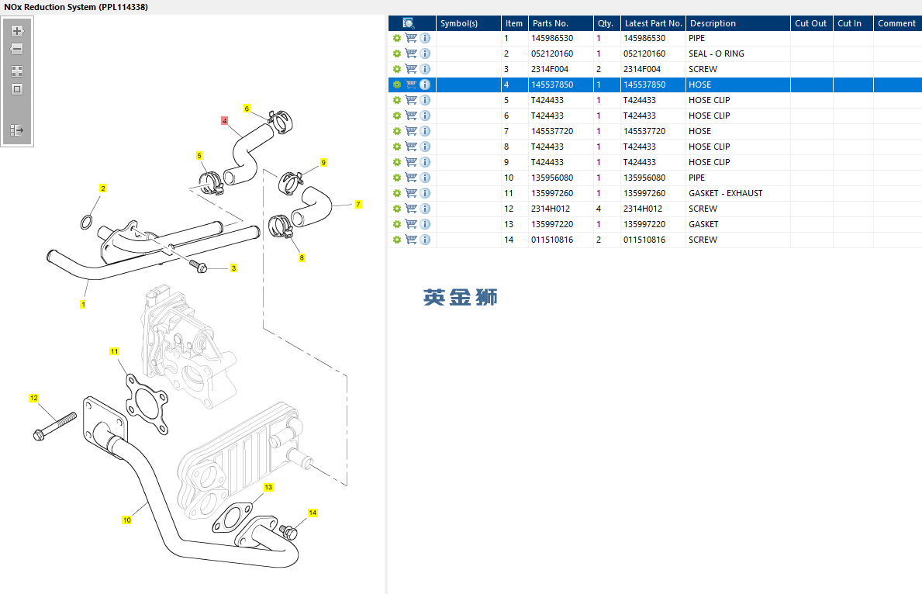Select callout label 10 on the pipe
Screen dimensions: 922x594
(x=127, y=520)
